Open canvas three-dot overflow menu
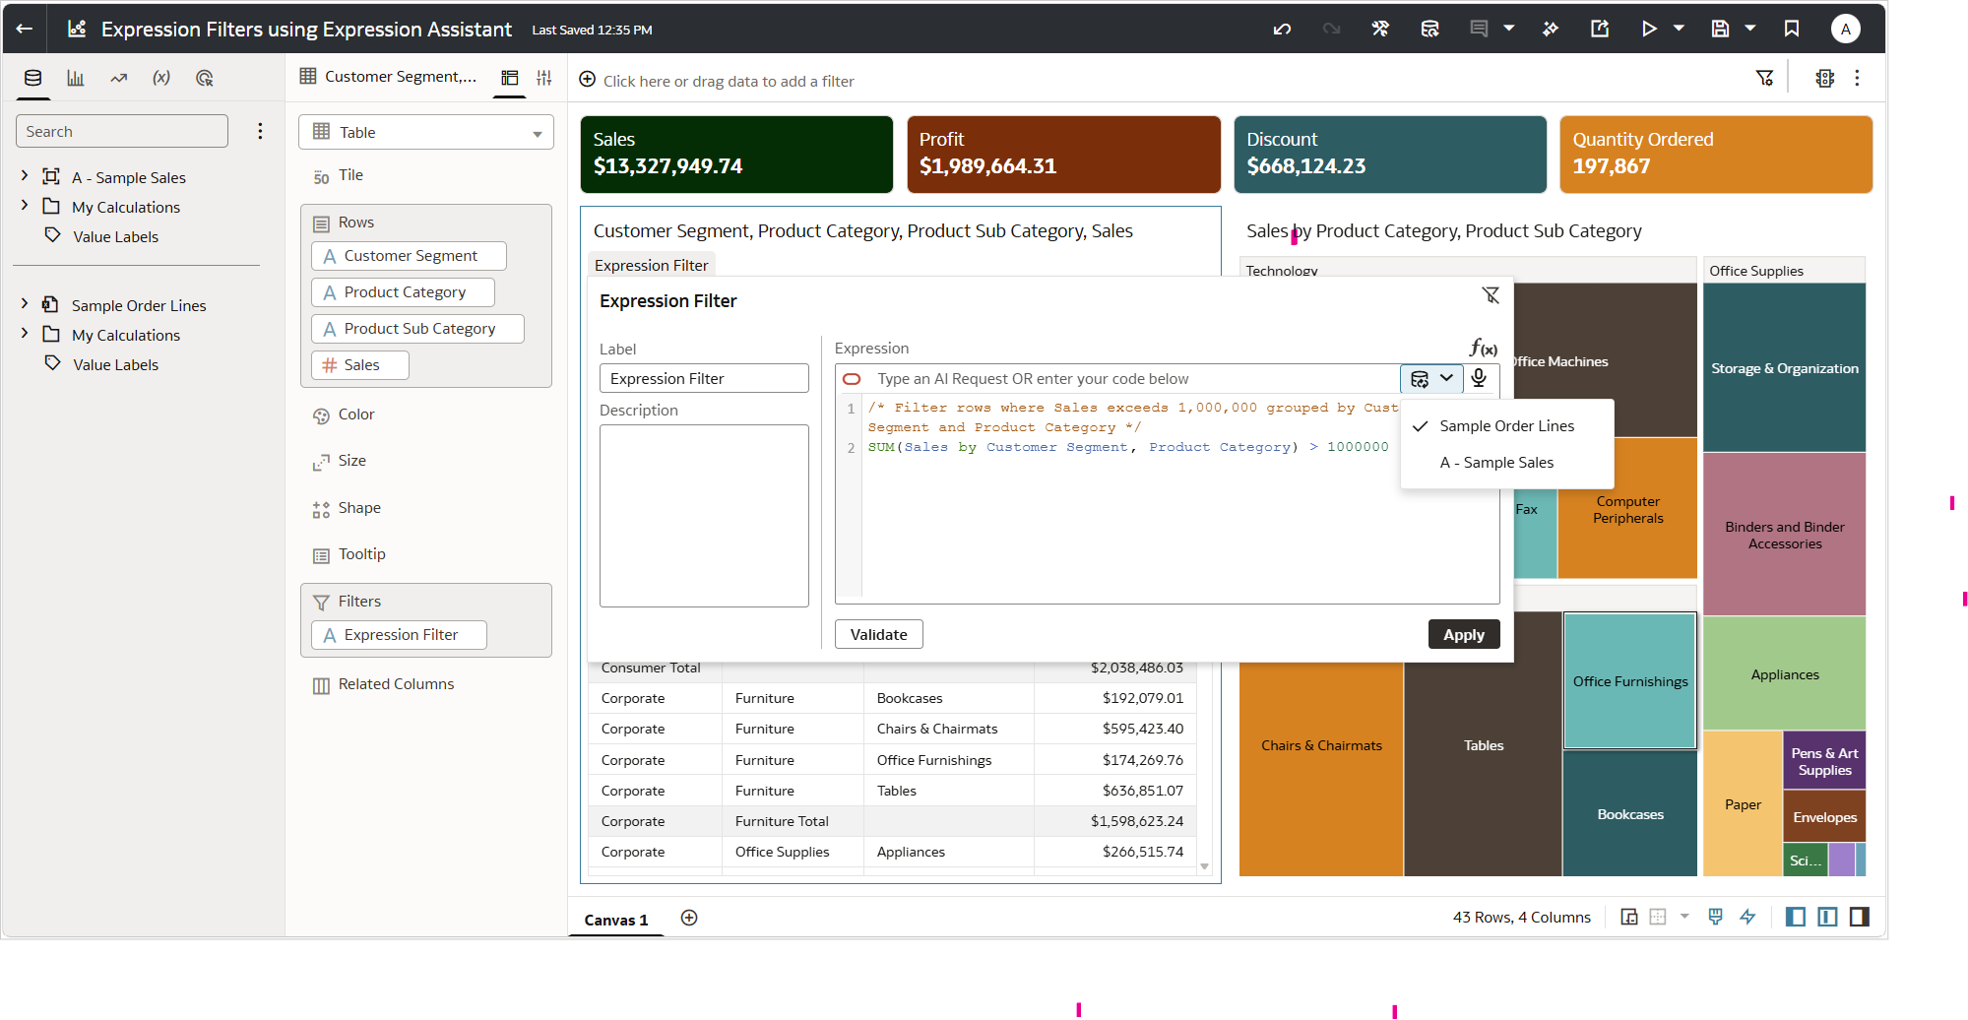 point(1857,78)
